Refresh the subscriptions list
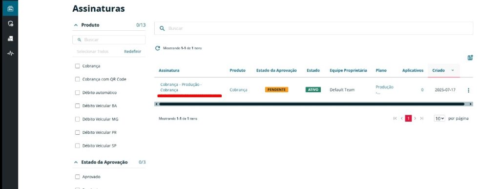 pos(157,48)
